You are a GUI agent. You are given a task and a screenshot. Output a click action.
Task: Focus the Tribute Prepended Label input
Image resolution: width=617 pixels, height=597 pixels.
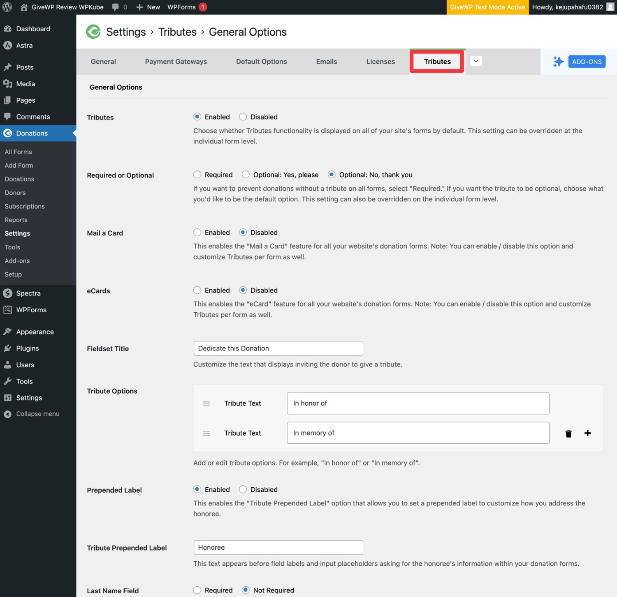coord(278,548)
